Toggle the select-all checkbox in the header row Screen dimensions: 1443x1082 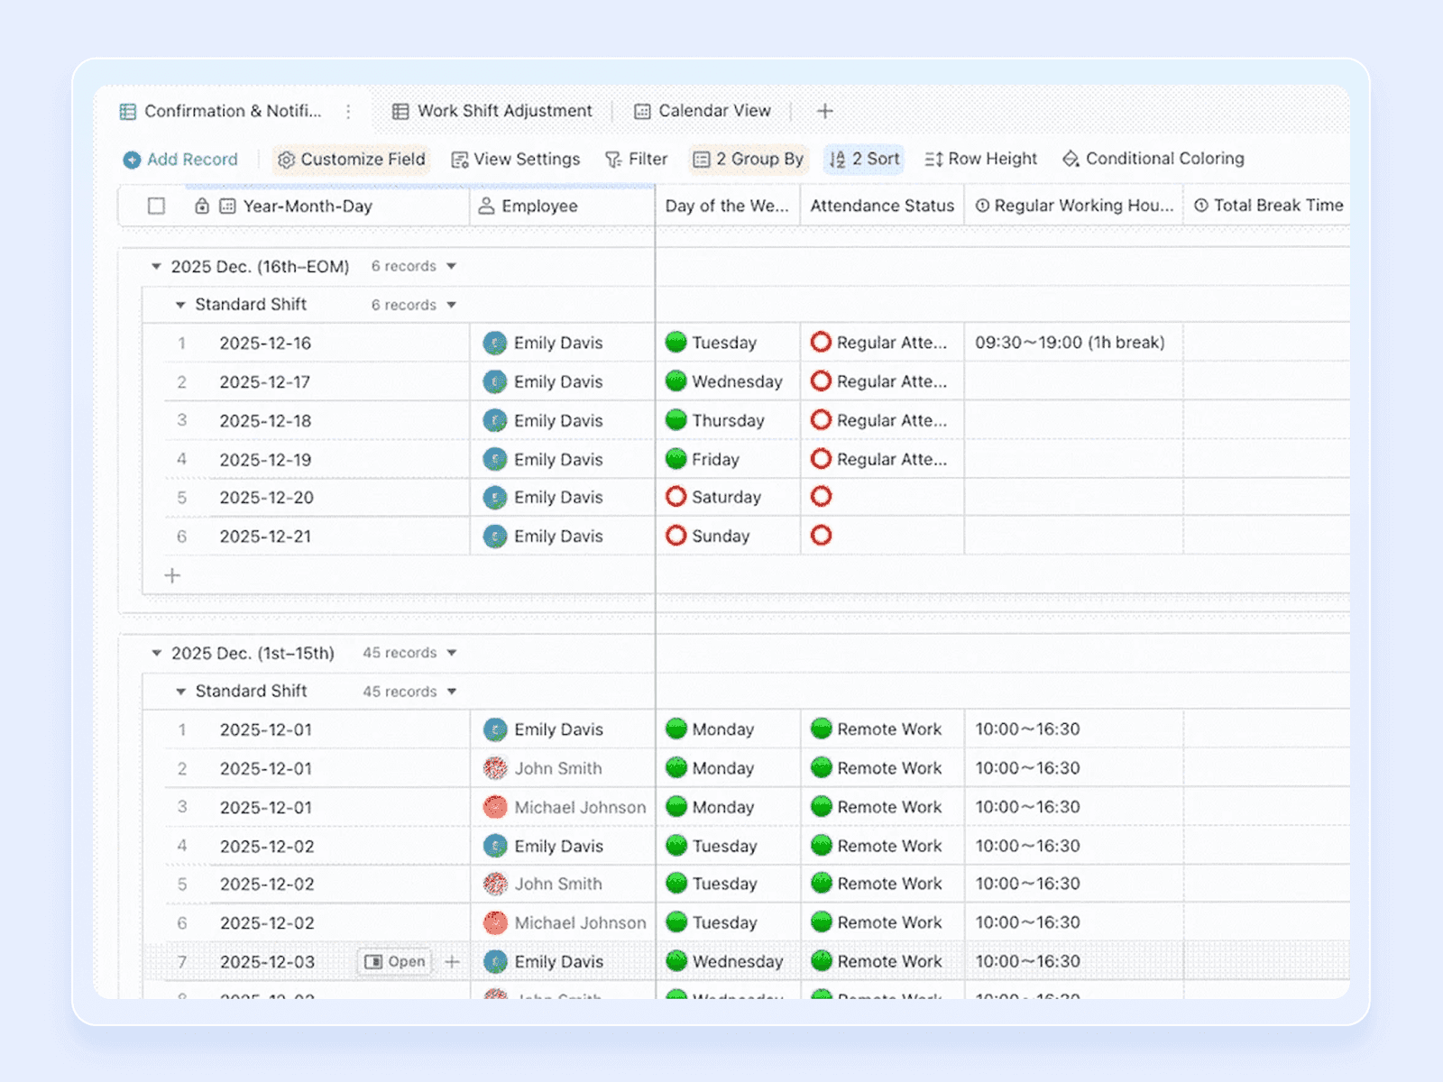(x=155, y=206)
